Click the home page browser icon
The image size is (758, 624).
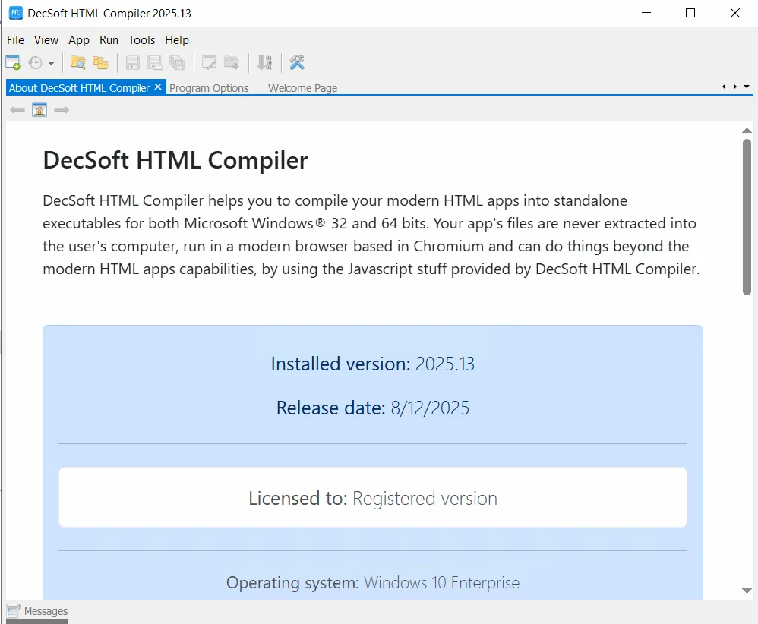(39, 110)
